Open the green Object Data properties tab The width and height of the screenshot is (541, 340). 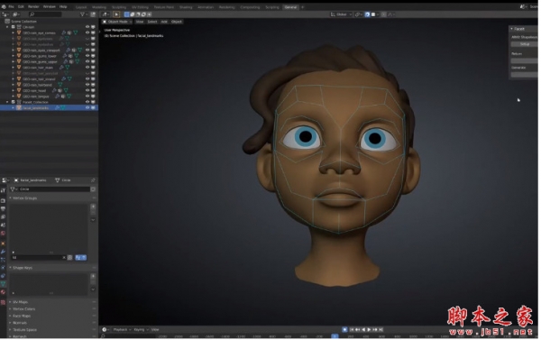(3, 284)
